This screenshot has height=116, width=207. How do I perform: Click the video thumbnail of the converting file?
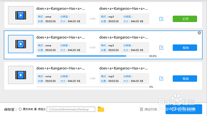21,44
